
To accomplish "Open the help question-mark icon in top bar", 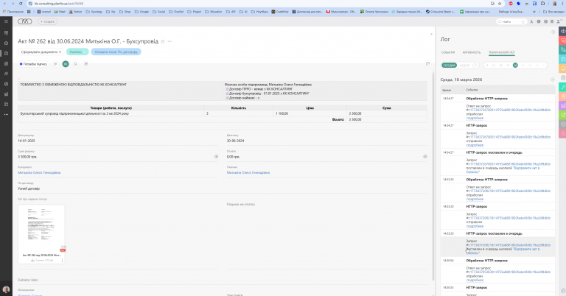I will point(545,21).
